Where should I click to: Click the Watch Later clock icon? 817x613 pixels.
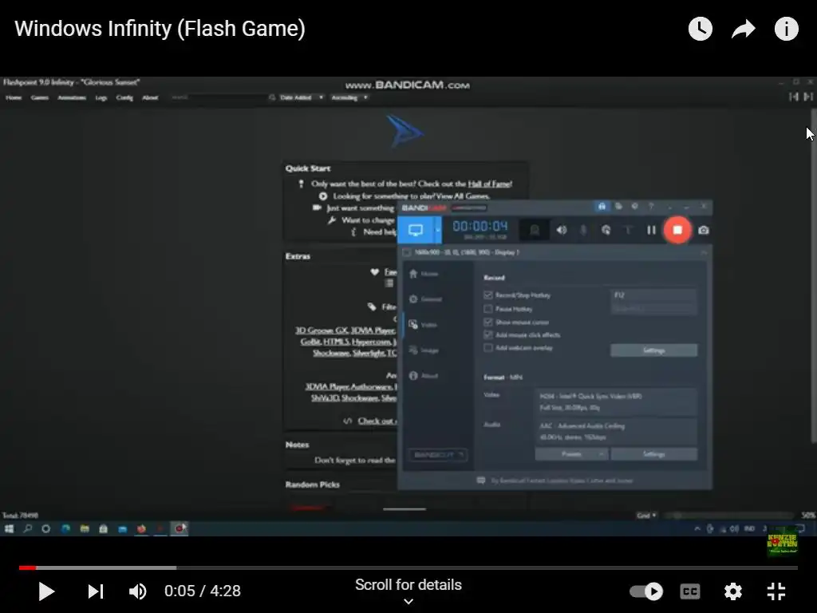pyautogui.click(x=701, y=29)
